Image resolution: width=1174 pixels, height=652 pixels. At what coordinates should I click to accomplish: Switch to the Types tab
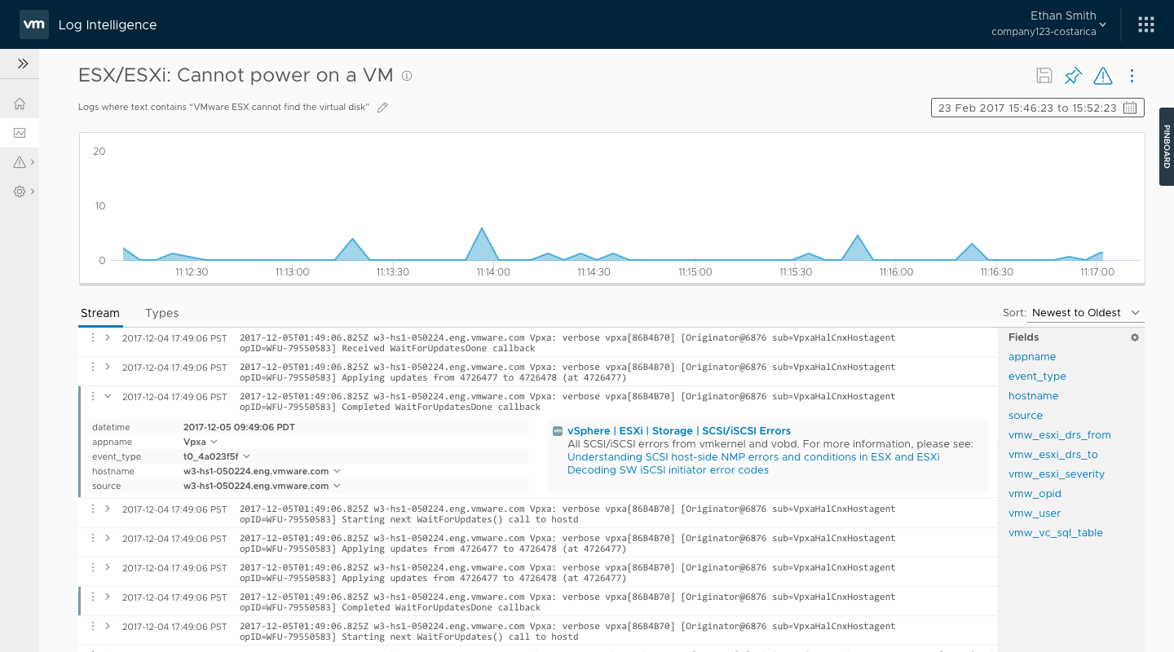161,313
